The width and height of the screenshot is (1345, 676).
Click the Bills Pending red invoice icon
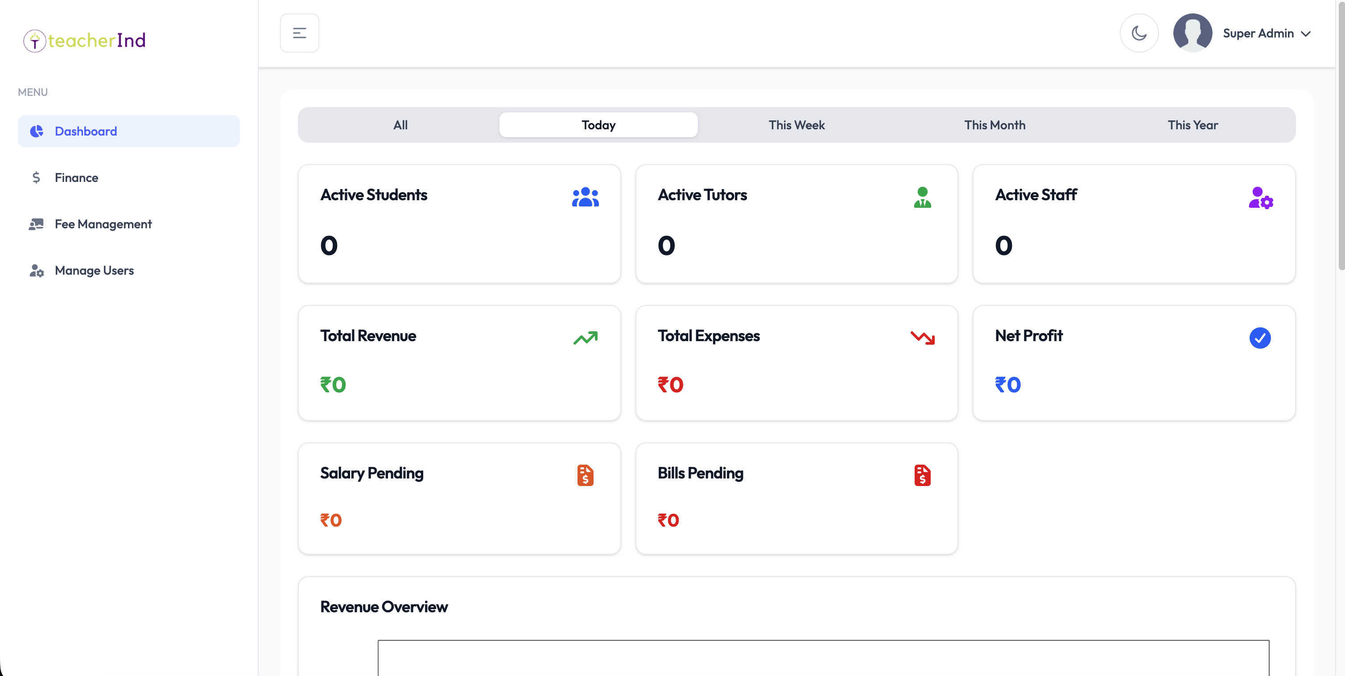(922, 475)
